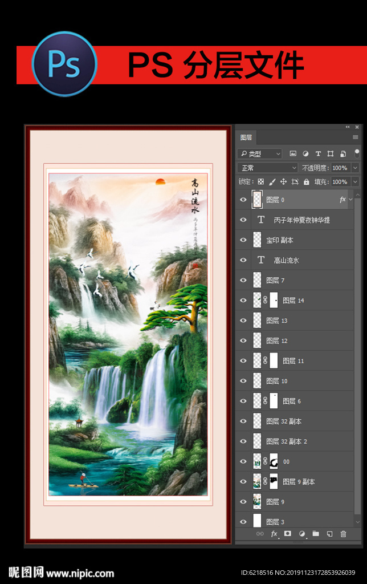Click the layer mask thumbnail of 00
367x584 pixels.
click(x=274, y=461)
